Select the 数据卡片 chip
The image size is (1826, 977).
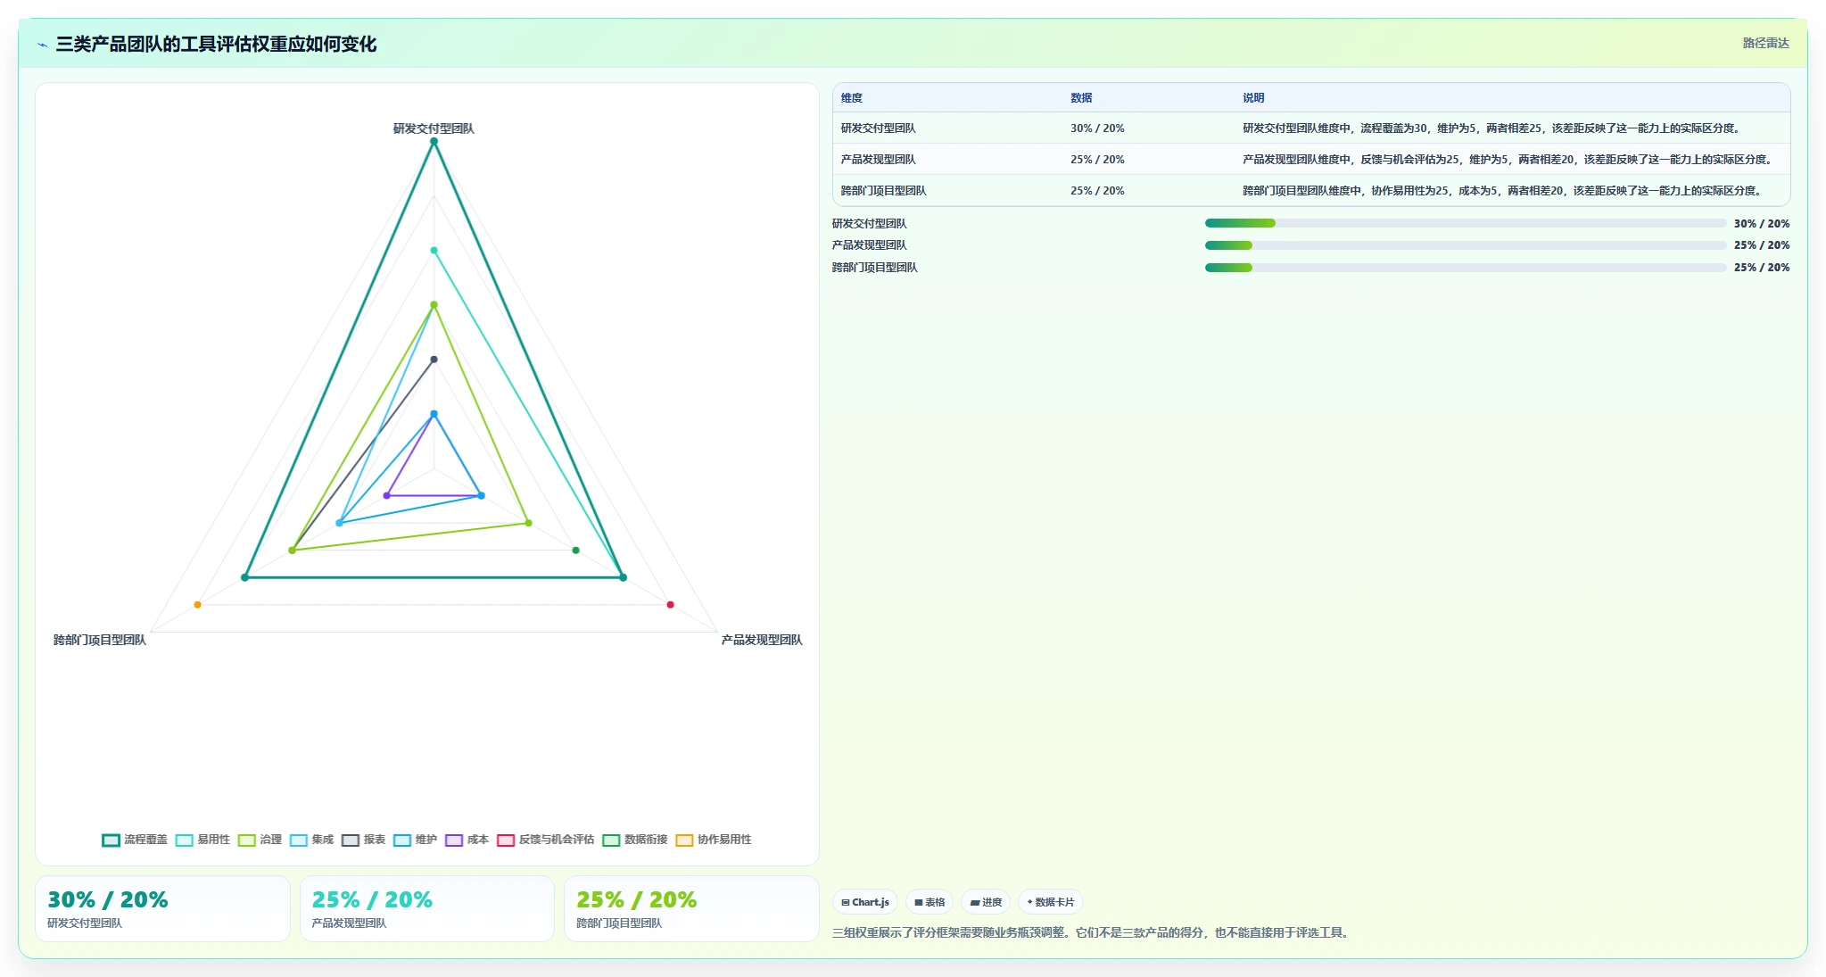(x=1051, y=902)
